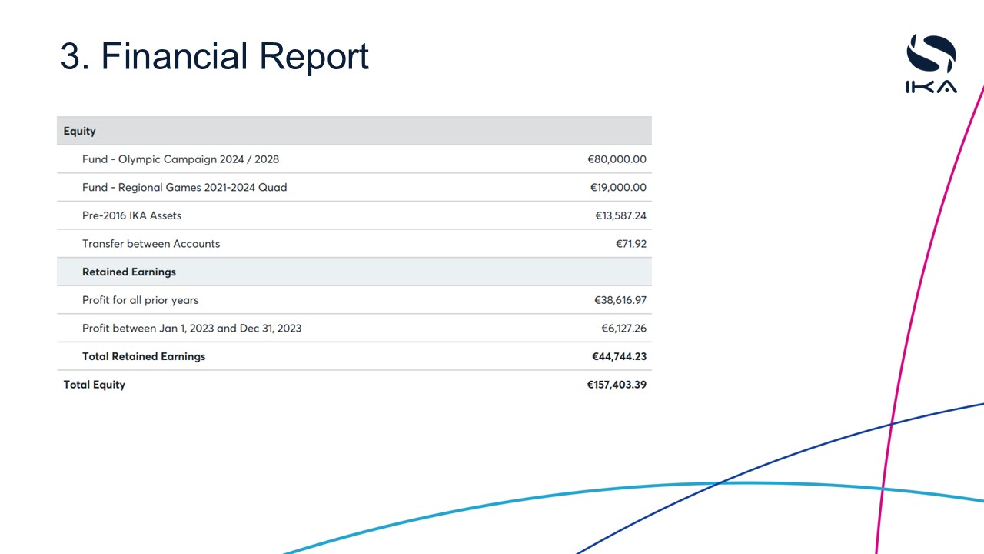Click the €71.92 value
984x554 pixels.
pos(630,244)
